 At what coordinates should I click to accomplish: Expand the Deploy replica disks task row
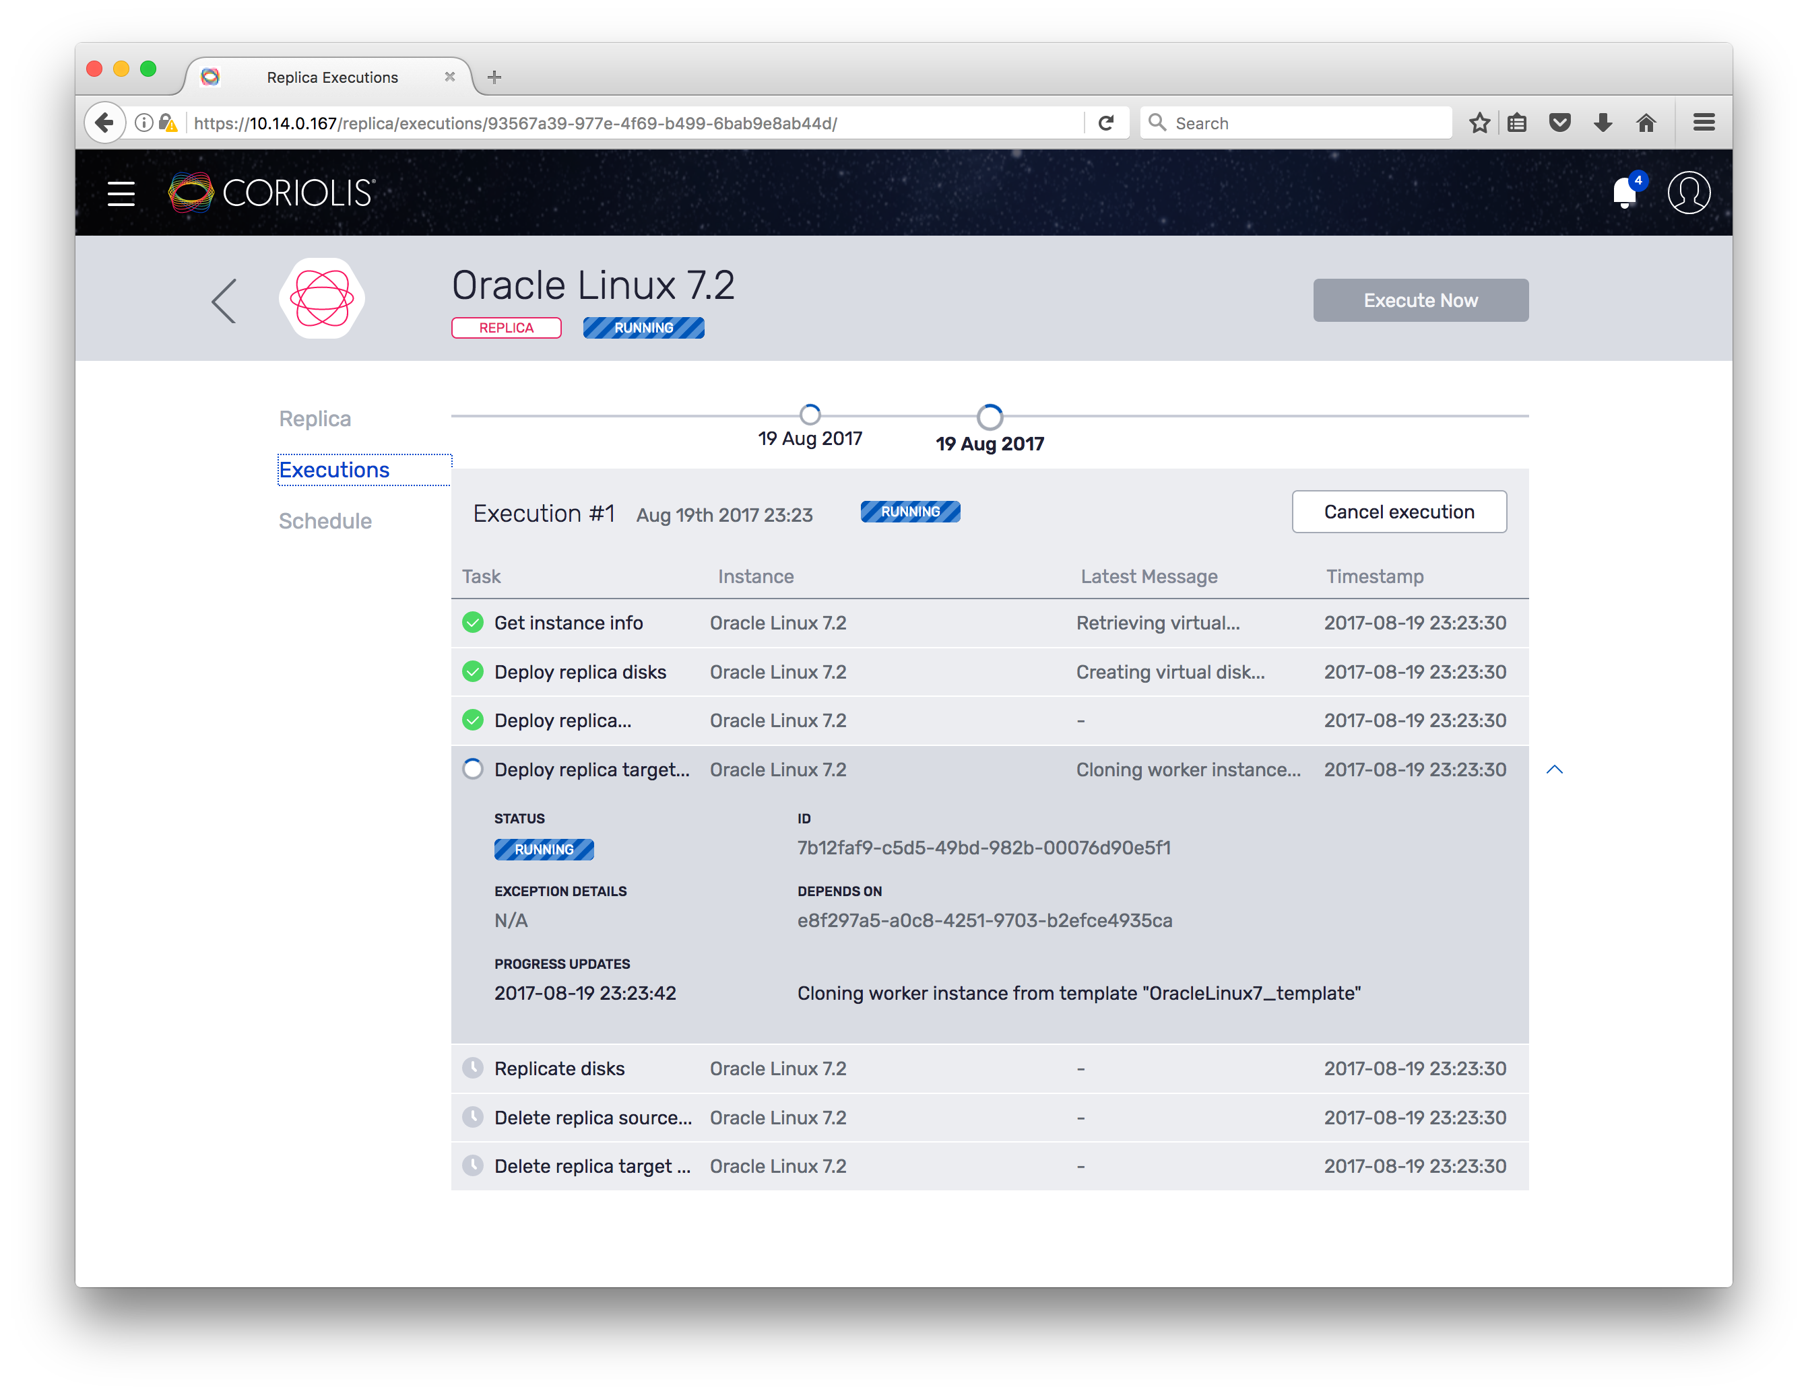tap(990, 672)
